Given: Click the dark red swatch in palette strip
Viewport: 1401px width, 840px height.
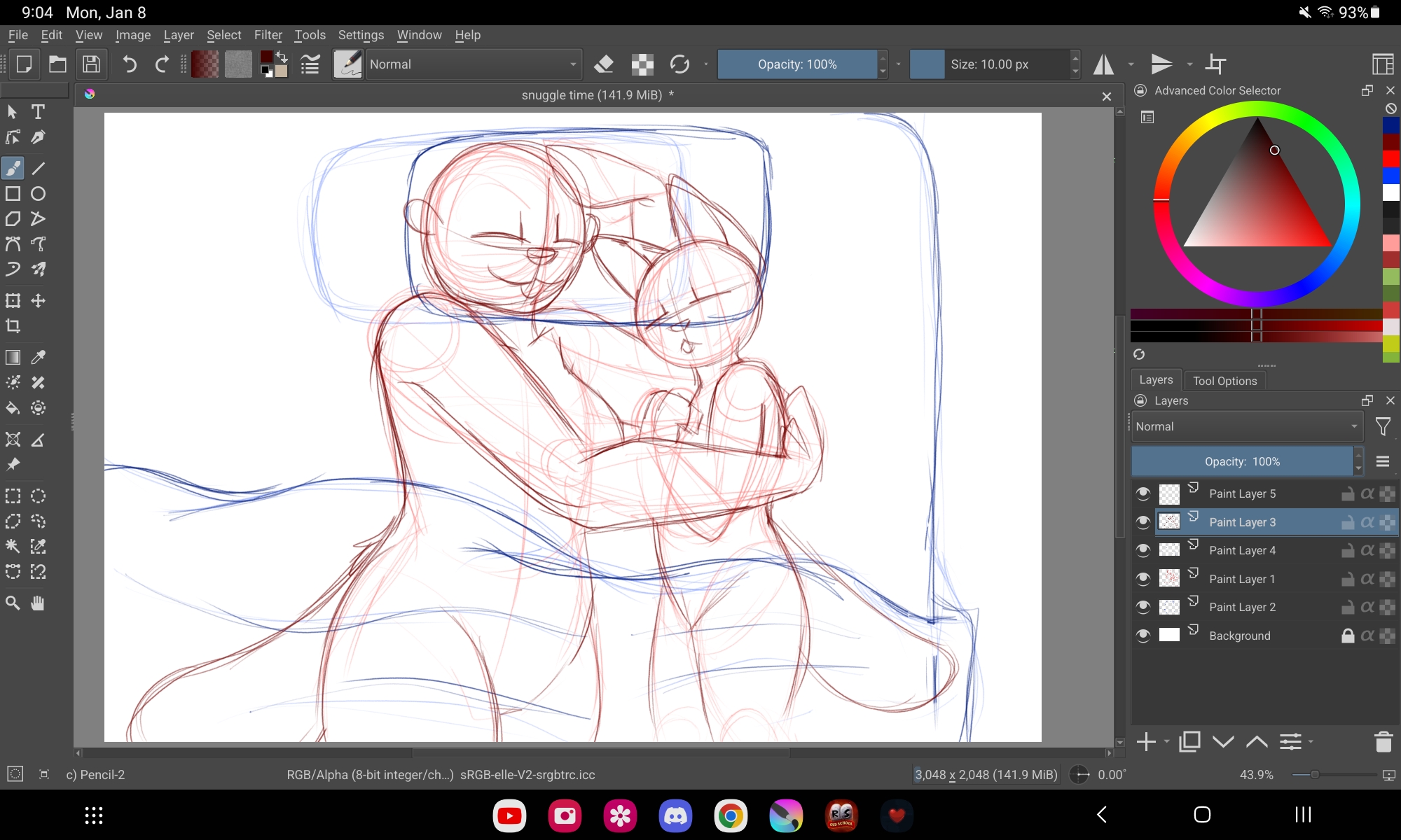Looking at the screenshot, I should click(1390, 142).
